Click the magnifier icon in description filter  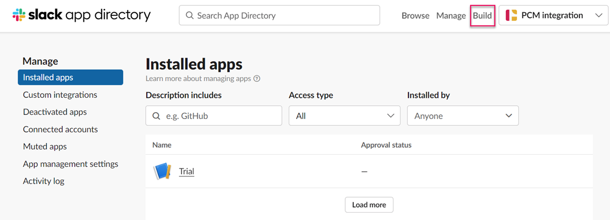click(156, 116)
